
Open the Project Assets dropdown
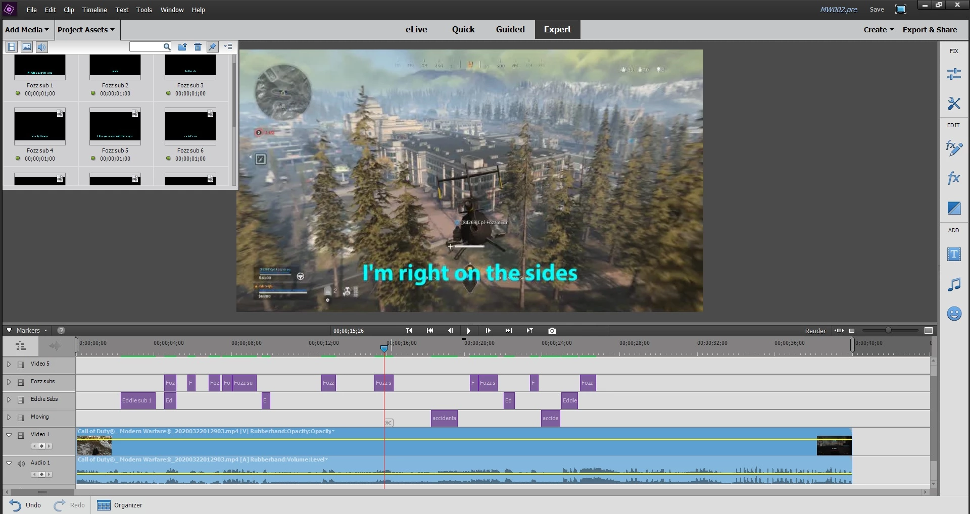[x=86, y=30]
